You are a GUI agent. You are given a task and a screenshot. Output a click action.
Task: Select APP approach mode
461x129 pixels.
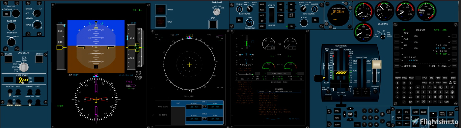[262, 15]
